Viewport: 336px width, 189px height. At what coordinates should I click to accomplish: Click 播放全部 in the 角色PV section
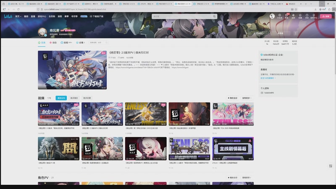[233, 178]
